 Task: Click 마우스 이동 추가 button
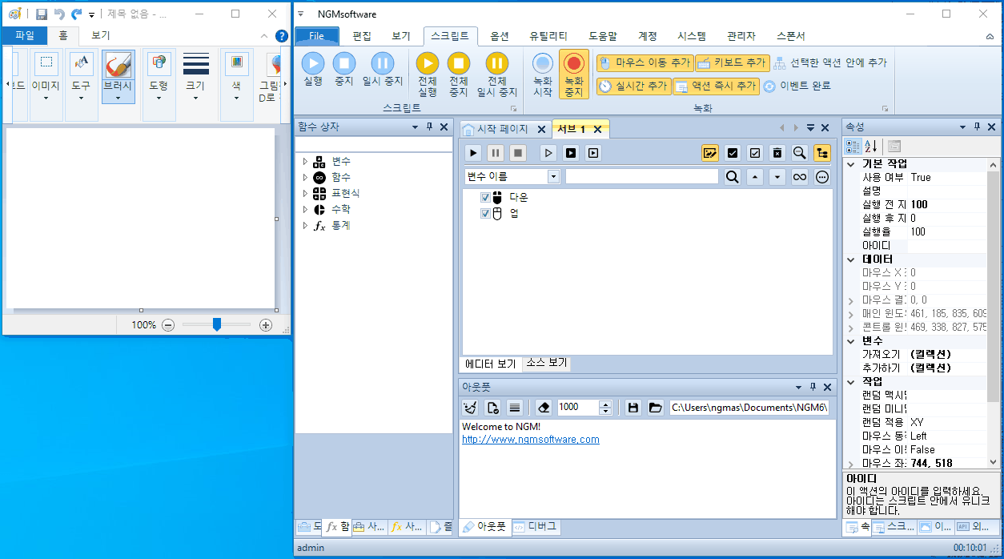(645, 62)
